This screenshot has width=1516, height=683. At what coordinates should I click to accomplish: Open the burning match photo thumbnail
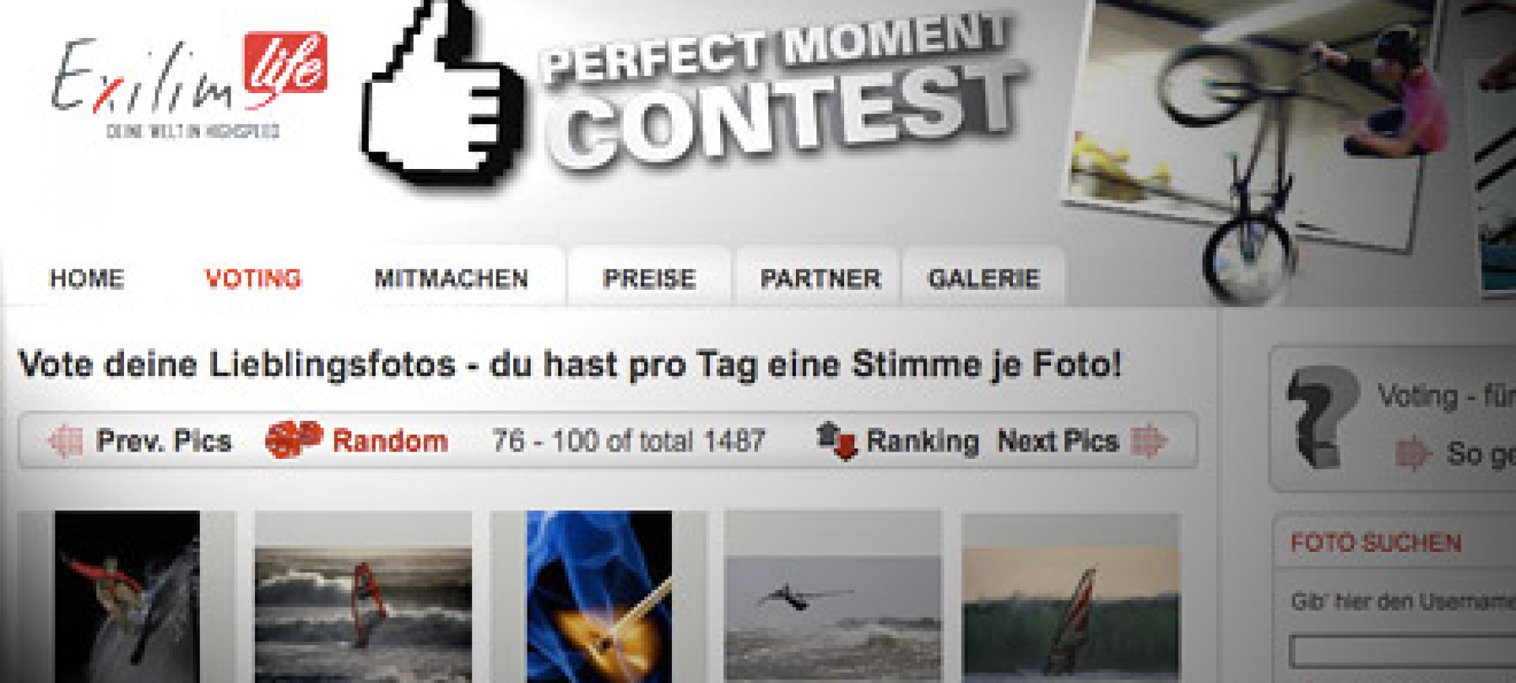[599, 596]
